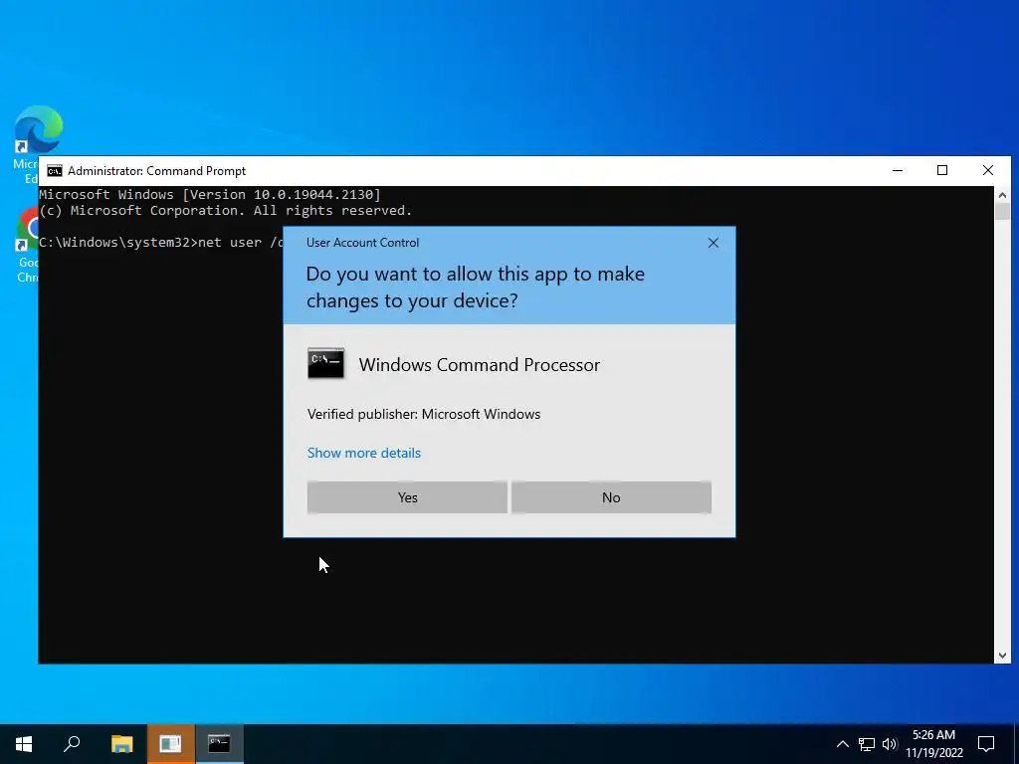Open the Show more details link
Screen dimensions: 1019x764
tap(364, 453)
